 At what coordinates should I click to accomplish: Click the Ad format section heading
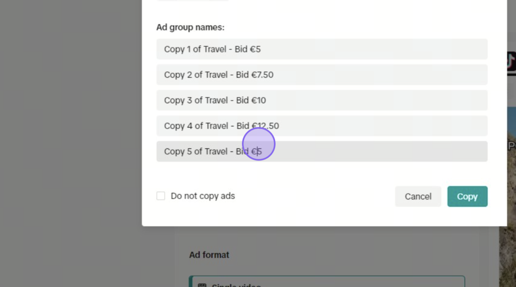point(209,255)
